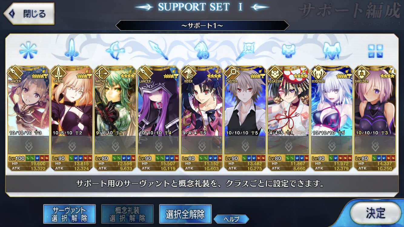Viewport: 404px width, 227px height.
Task: Open the Lv.100 Lancer servant card
Action: [28, 119]
